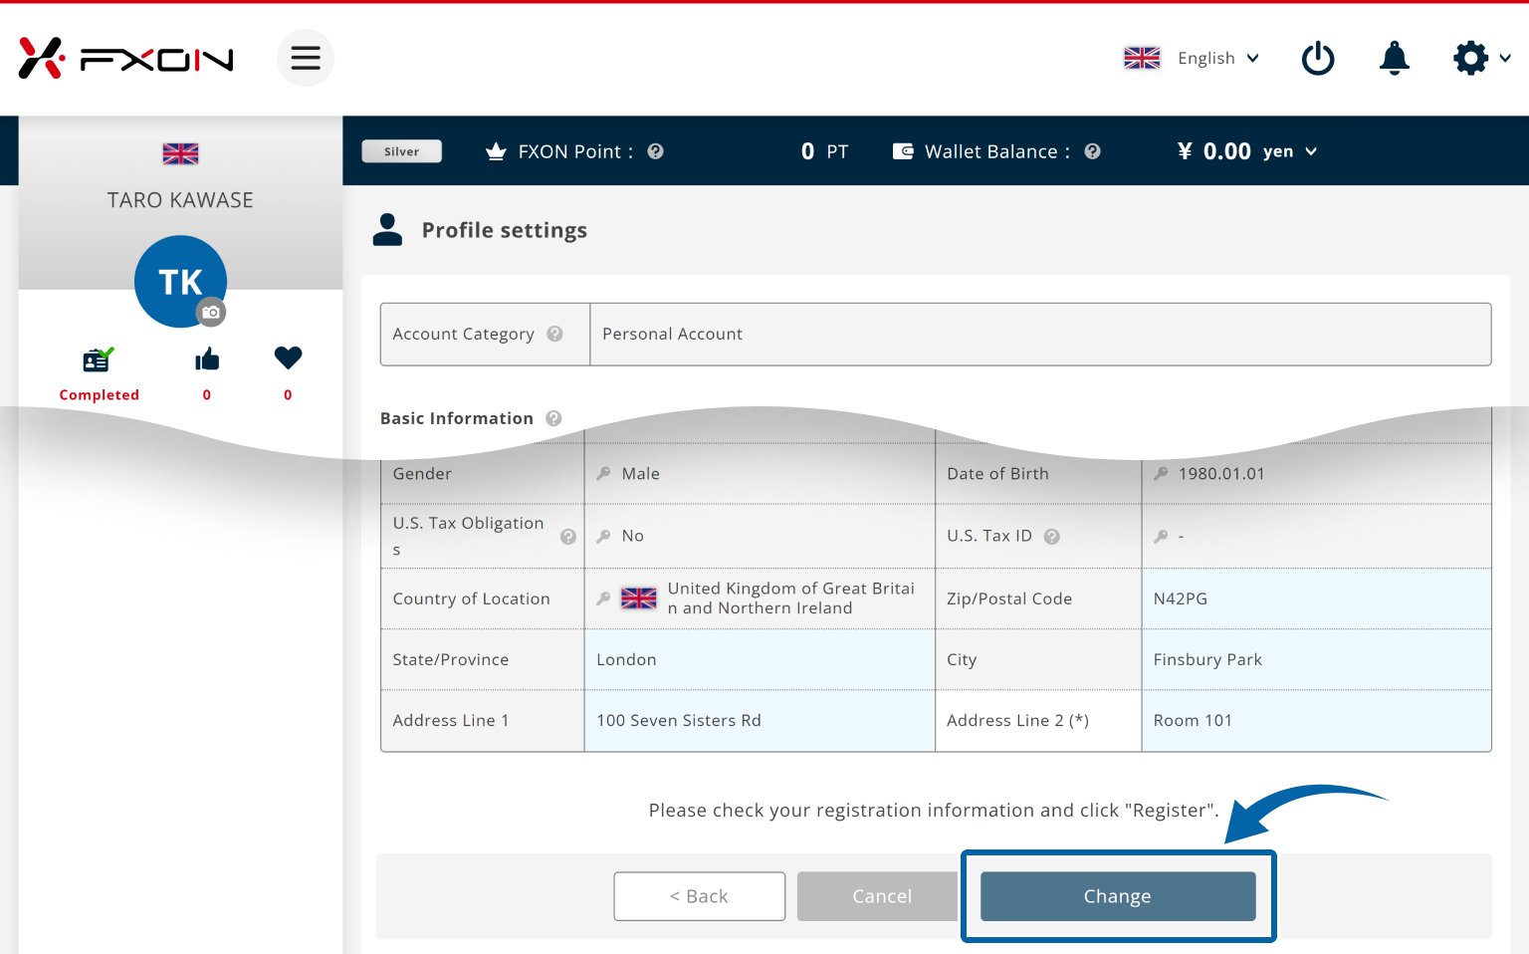Click the Profile settings heading
This screenshot has height=954, width=1529.
pyautogui.click(x=505, y=230)
